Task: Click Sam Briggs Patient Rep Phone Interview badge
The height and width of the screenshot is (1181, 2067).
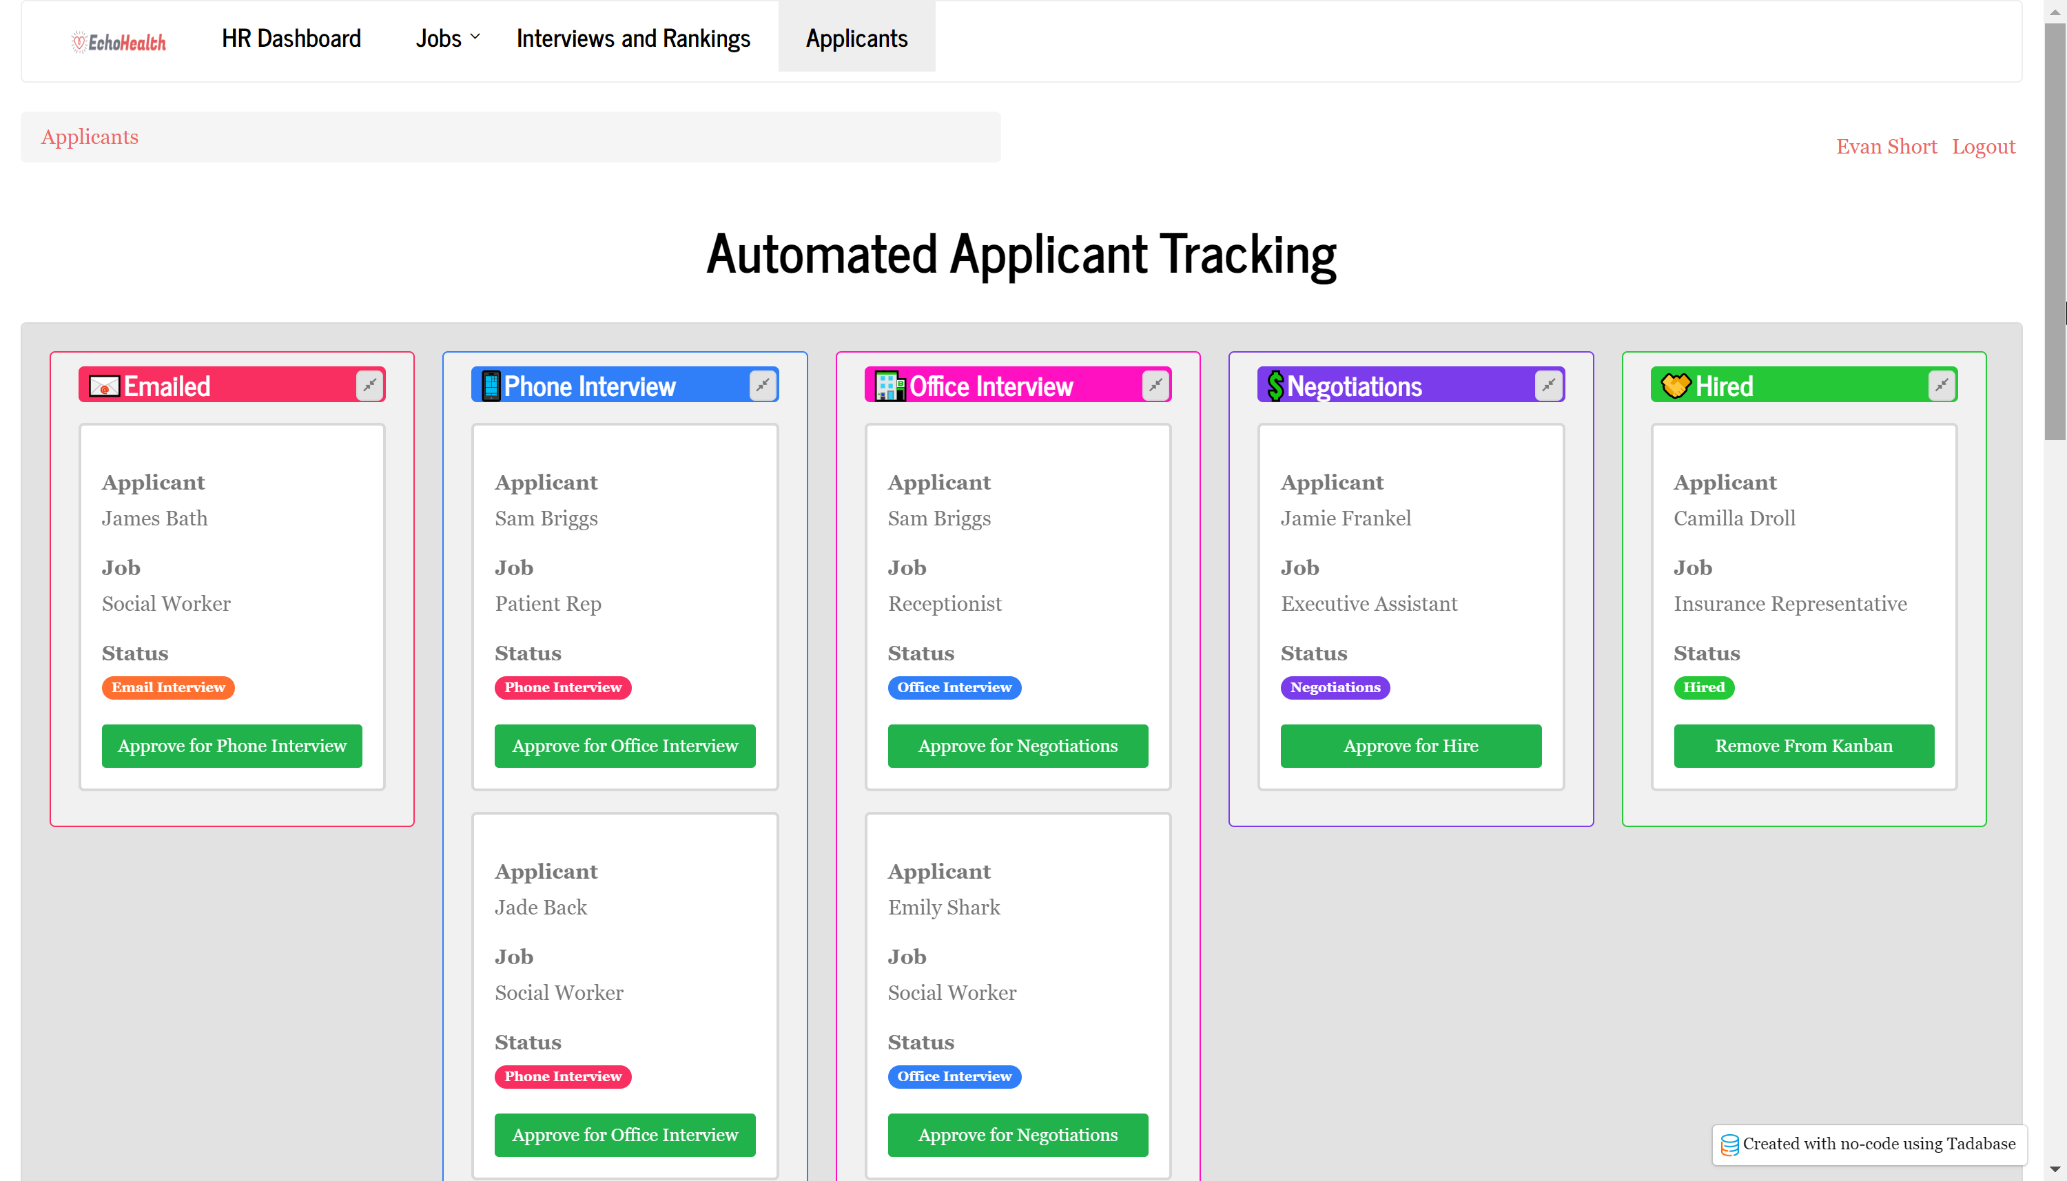Action: 563,688
